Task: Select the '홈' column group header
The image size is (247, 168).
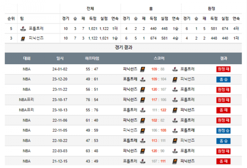Action: point(151,9)
